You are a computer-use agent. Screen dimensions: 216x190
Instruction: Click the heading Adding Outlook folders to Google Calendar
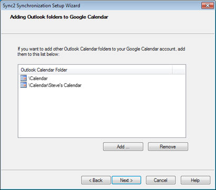(59, 17)
